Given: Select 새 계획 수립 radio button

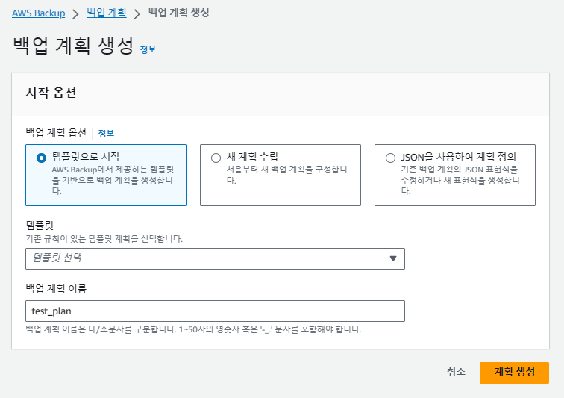Looking at the screenshot, I should point(216,158).
